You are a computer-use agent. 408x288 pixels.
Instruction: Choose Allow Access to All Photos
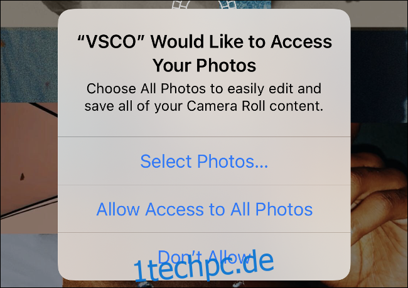pos(204,209)
